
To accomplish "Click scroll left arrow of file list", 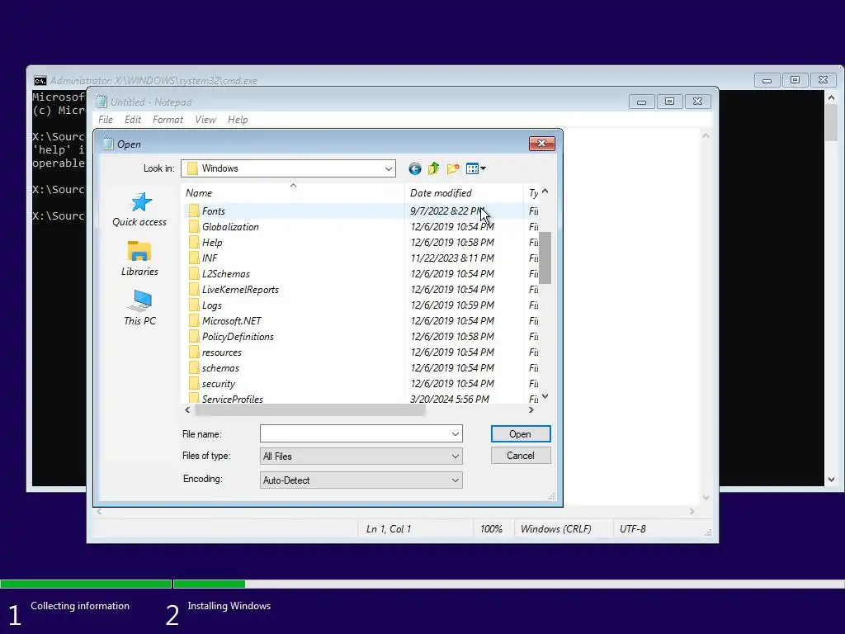I will pos(187,410).
